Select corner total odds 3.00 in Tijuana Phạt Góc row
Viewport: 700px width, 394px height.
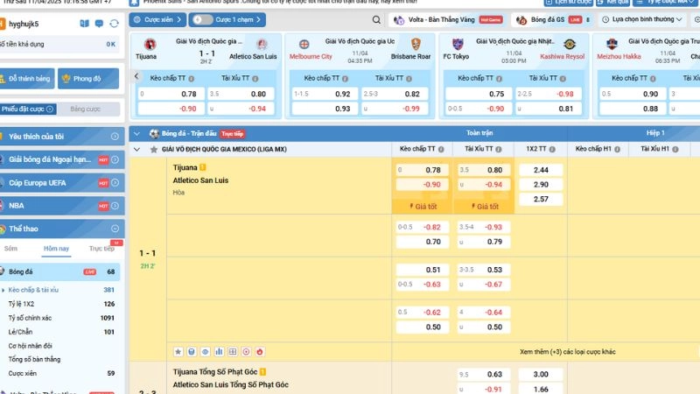(541, 375)
